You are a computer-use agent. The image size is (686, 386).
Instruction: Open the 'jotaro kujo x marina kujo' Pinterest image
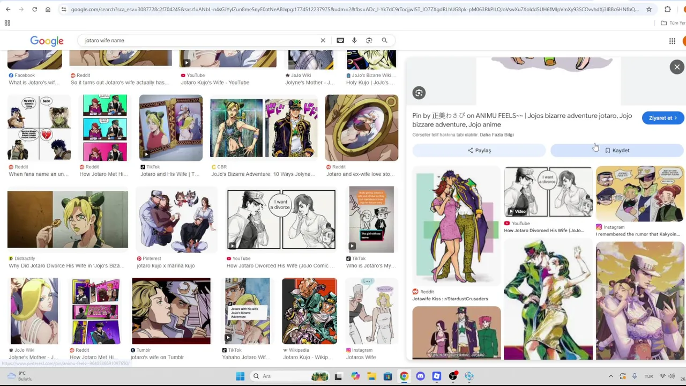coord(177,219)
